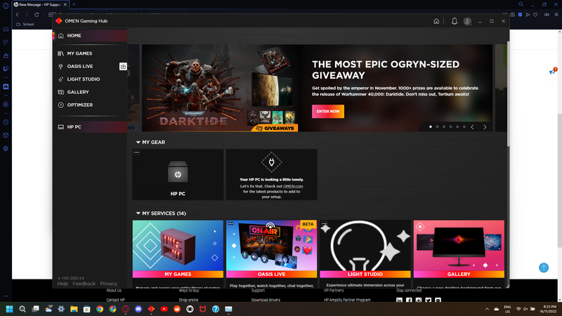Open the GALLERY service tile
Viewport: 562px width, 316px height.
459,249
